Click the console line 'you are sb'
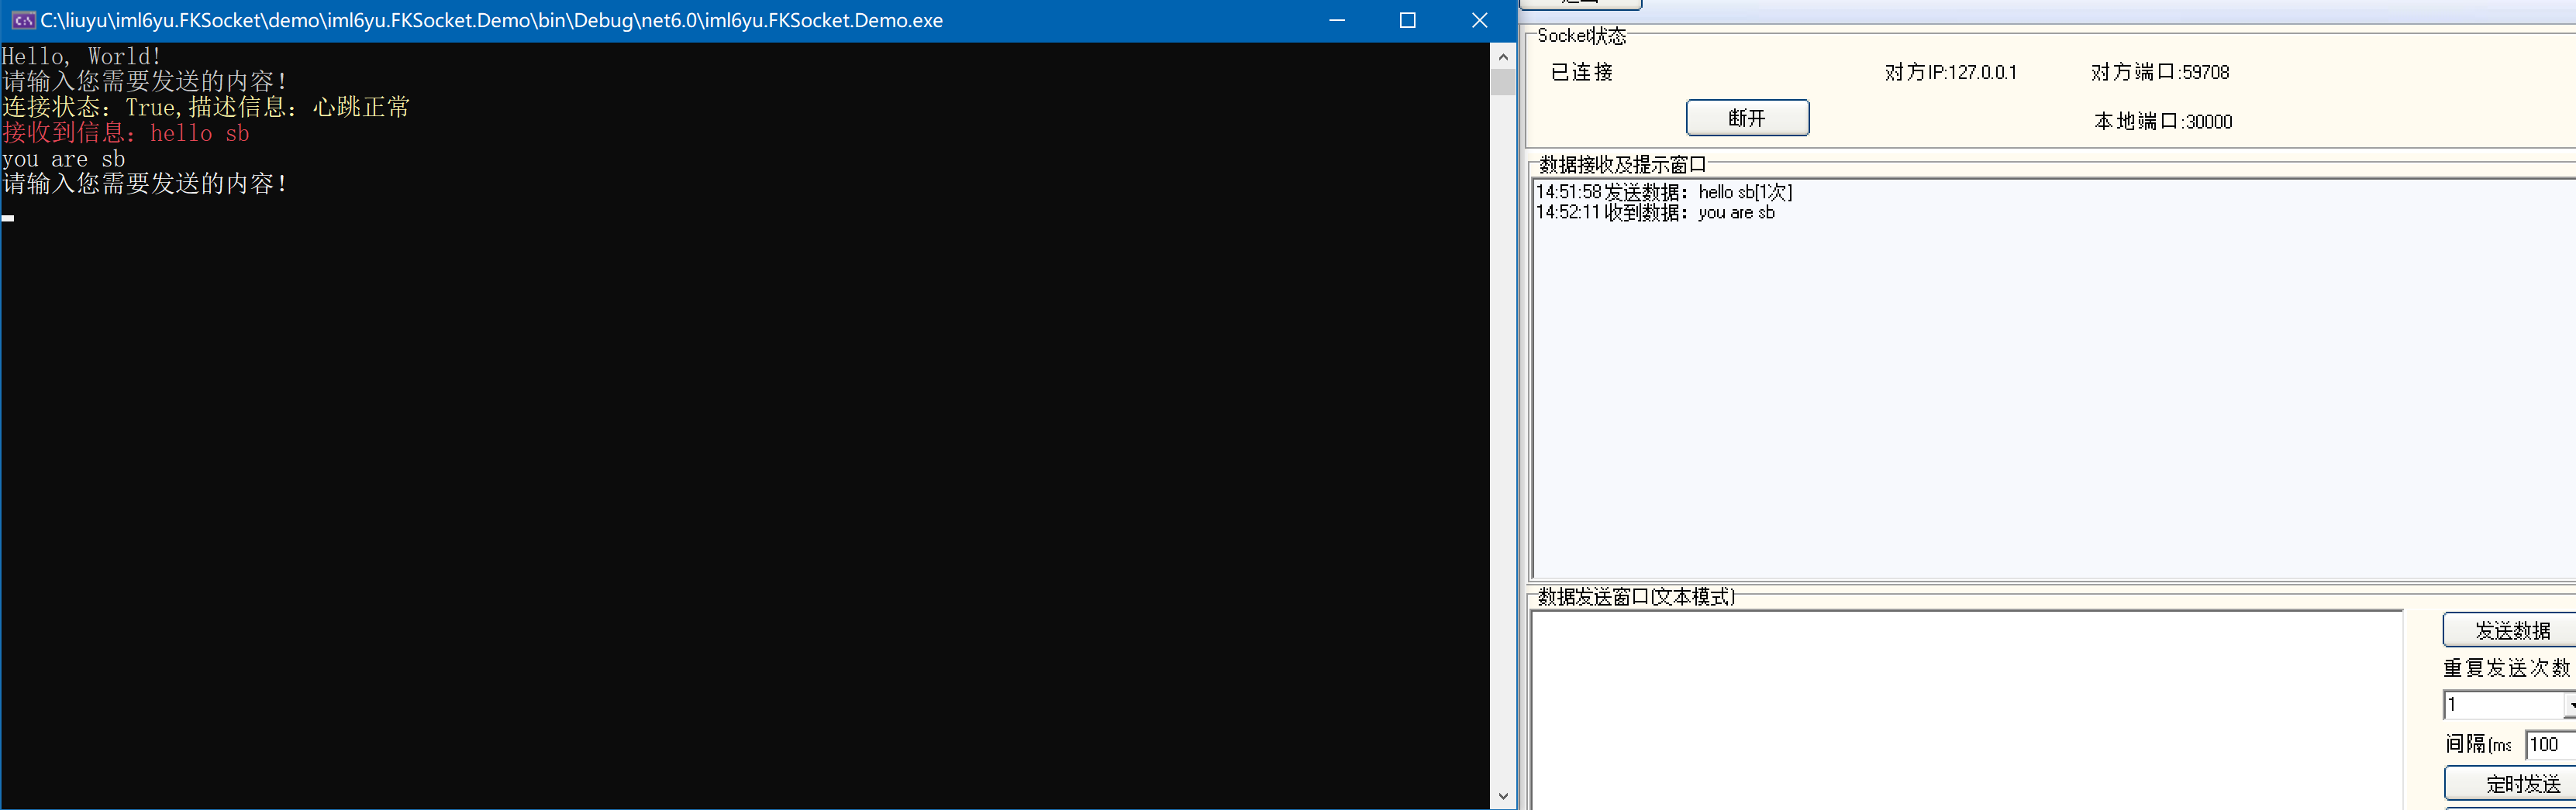This screenshot has height=810, width=2576. pos(63,159)
